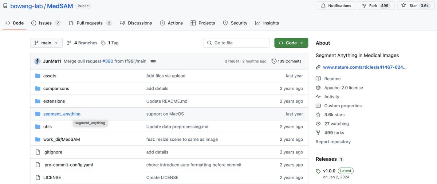View the 4 Branches link
The image size is (437, 184).
(x=82, y=43)
